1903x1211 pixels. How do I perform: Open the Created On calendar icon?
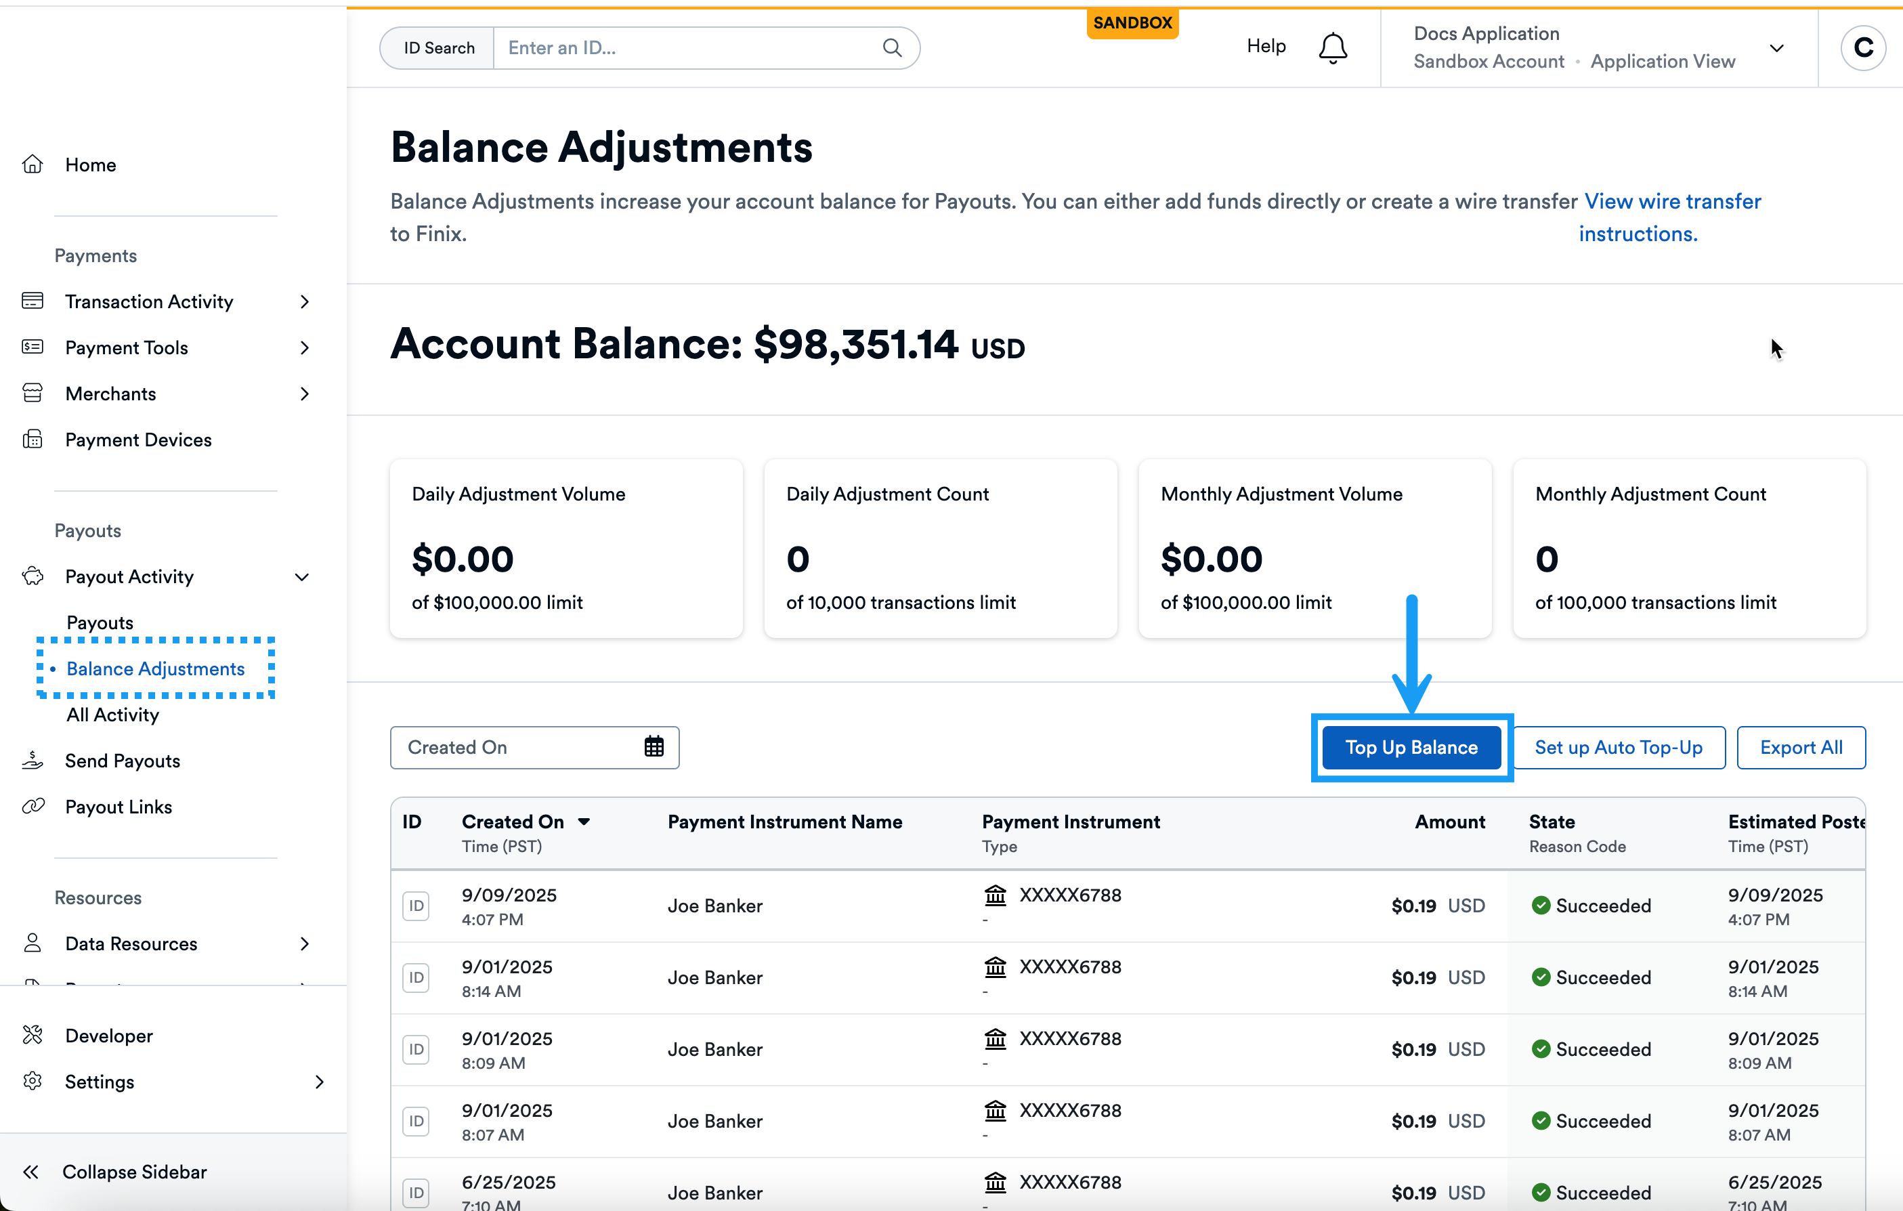click(x=654, y=747)
